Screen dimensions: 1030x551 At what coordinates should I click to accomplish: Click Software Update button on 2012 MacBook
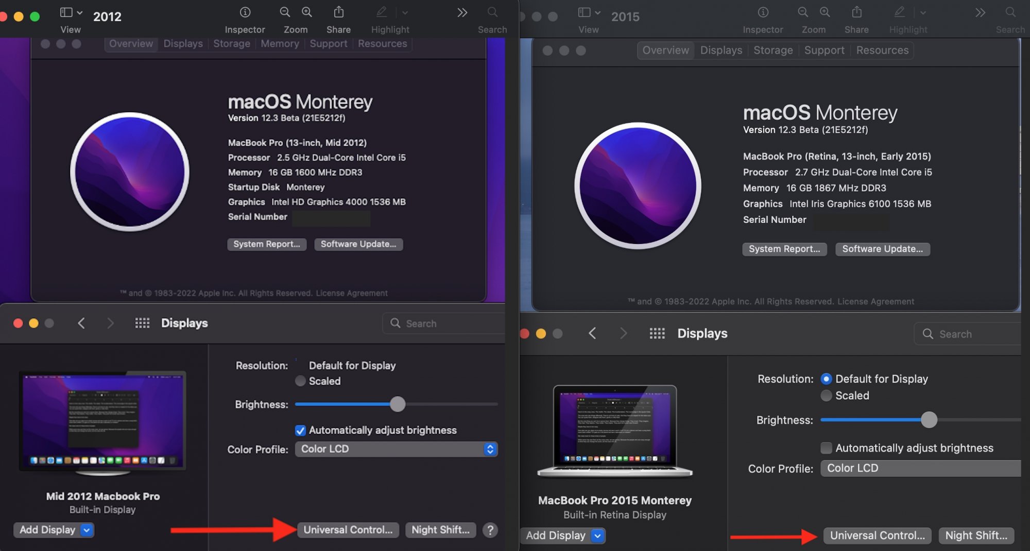point(358,244)
